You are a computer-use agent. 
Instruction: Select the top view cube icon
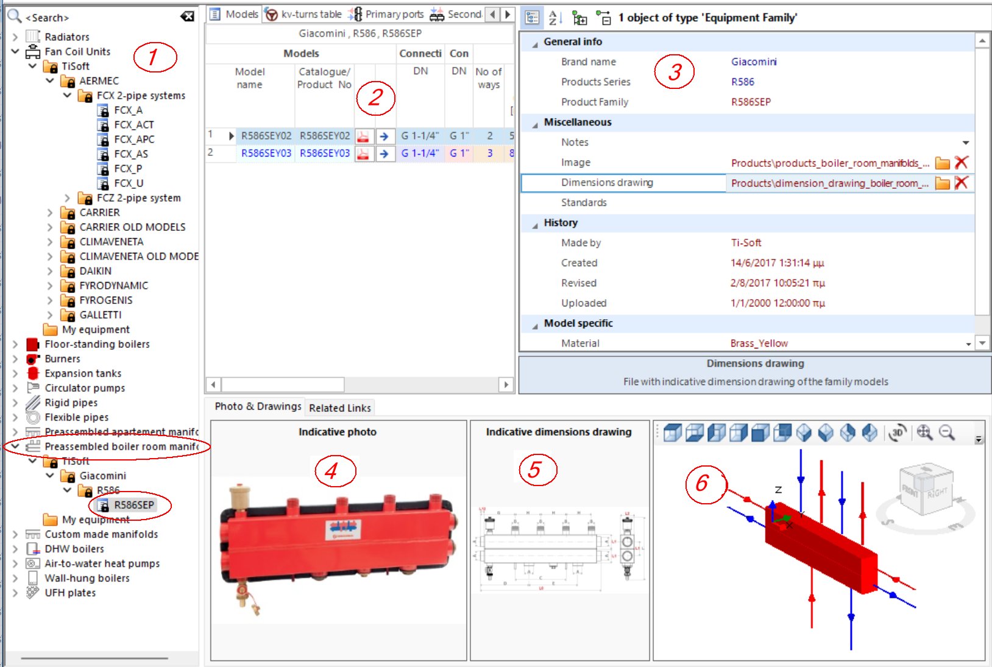tap(673, 432)
